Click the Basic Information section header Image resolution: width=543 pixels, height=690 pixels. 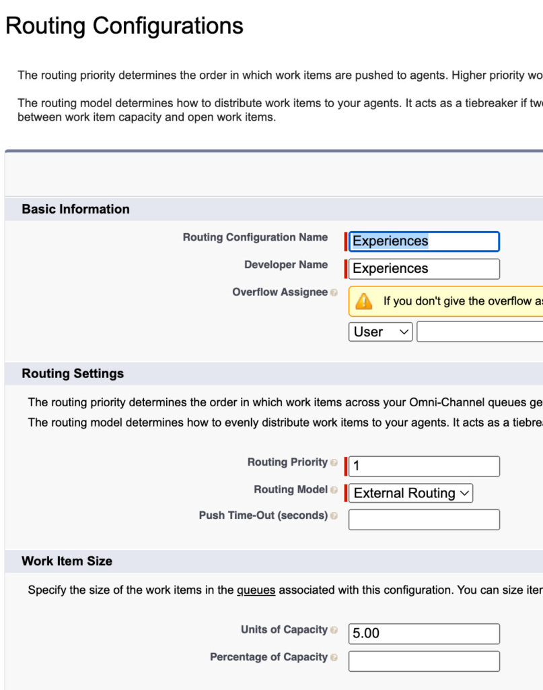pyautogui.click(x=76, y=209)
